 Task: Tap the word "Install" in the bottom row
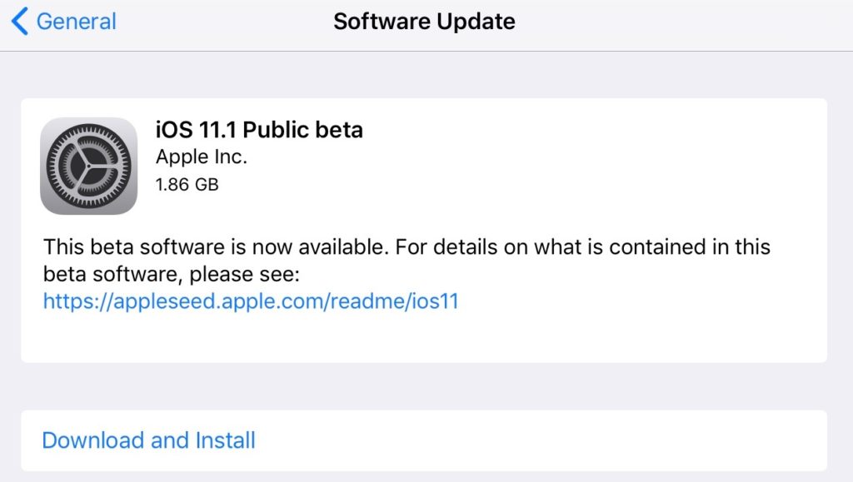pos(225,440)
